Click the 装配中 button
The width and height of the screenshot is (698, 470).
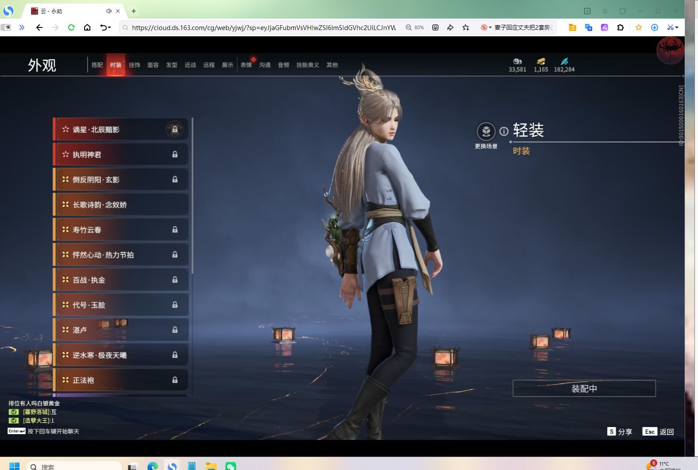pos(584,389)
